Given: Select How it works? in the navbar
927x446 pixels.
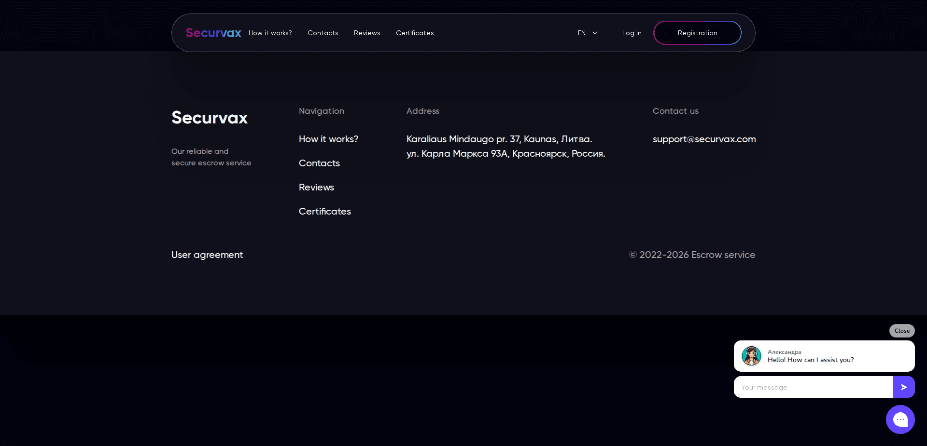Looking at the screenshot, I should [270, 33].
